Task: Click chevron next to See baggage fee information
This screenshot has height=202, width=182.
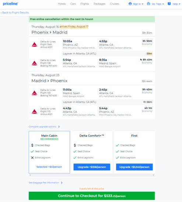Action: click(x=62, y=183)
